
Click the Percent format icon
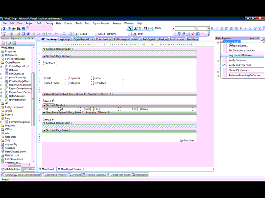tap(250, 28)
